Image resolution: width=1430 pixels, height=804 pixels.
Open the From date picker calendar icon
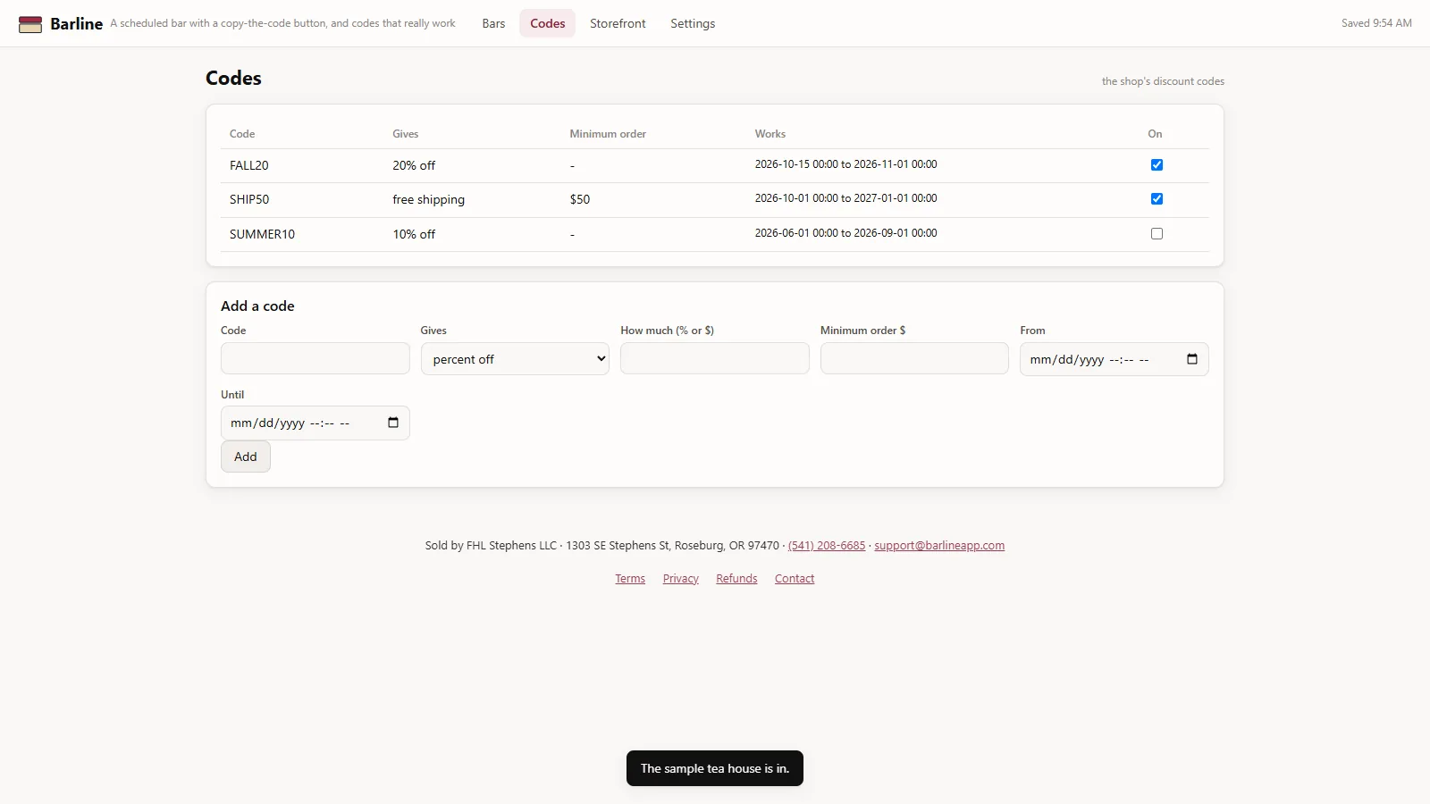point(1191,359)
